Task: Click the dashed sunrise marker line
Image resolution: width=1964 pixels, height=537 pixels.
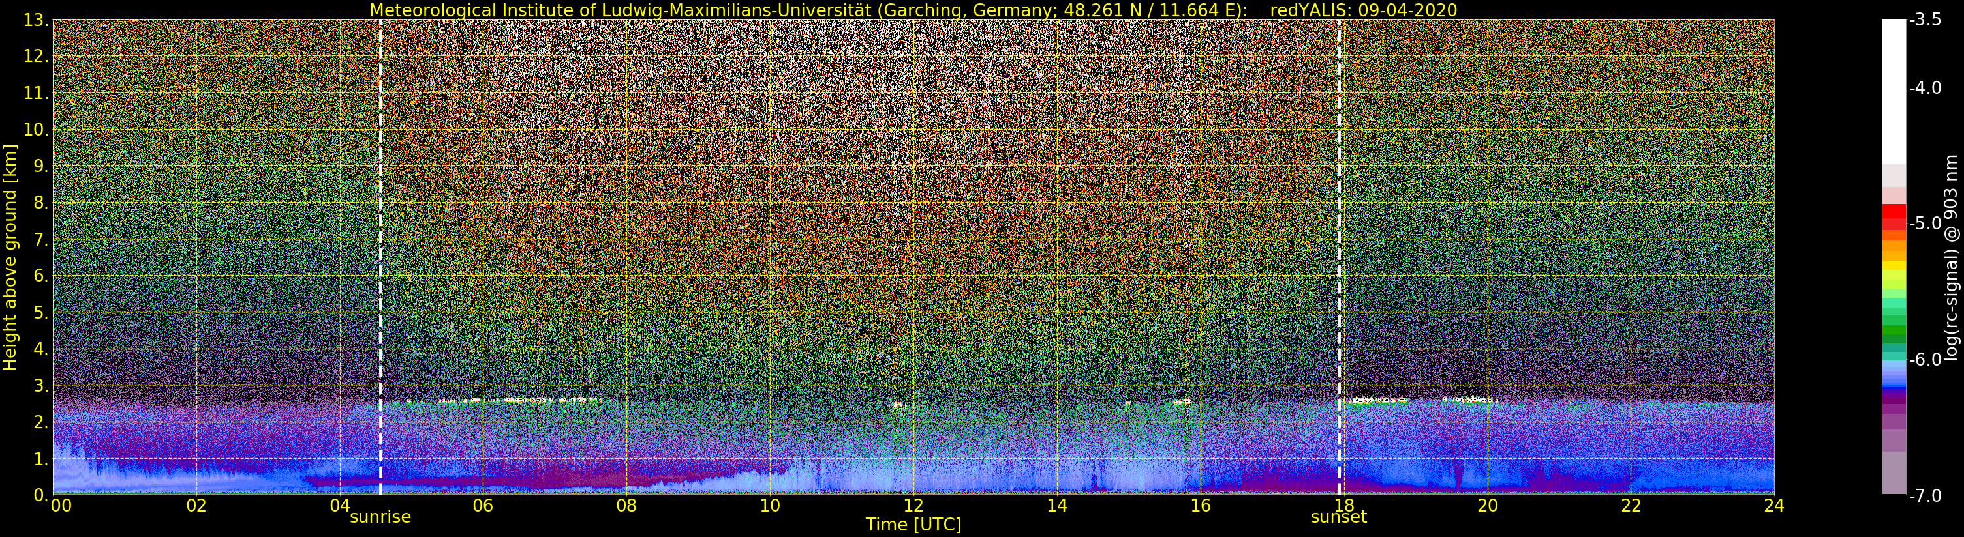Action: click(380, 257)
